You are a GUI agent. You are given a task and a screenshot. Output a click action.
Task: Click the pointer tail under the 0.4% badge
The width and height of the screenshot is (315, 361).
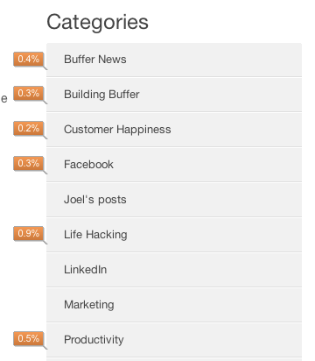[x=45, y=68]
